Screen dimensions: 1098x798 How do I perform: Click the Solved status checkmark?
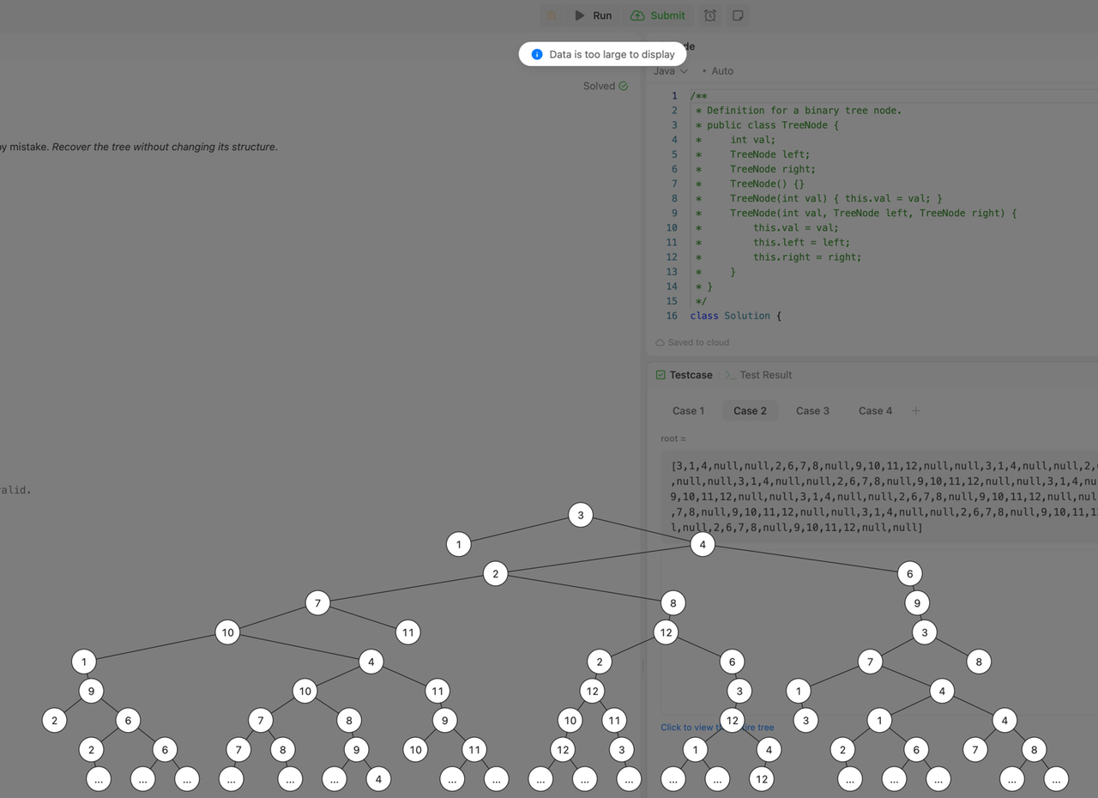pos(624,86)
